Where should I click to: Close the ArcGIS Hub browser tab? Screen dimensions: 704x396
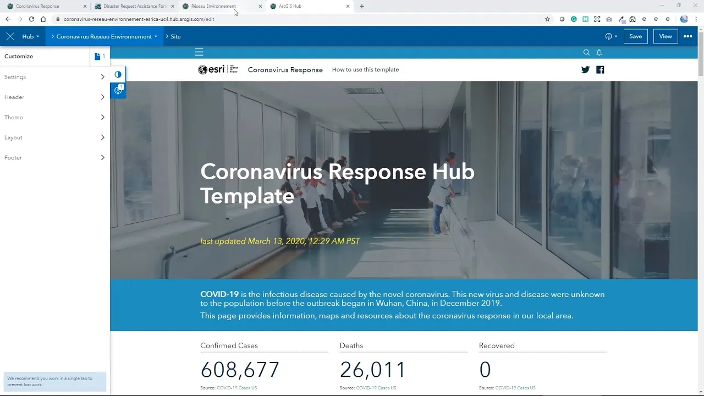[x=348, y=7]
